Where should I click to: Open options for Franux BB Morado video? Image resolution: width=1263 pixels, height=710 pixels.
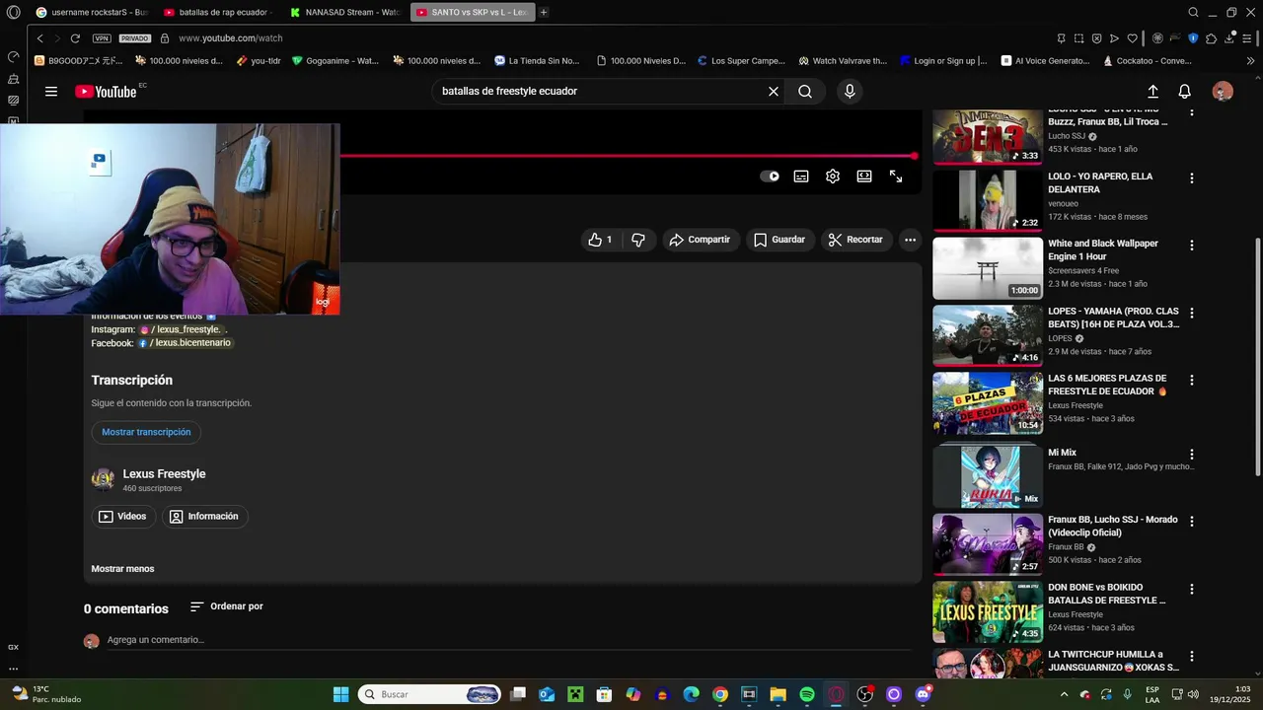pos(1192,522)
